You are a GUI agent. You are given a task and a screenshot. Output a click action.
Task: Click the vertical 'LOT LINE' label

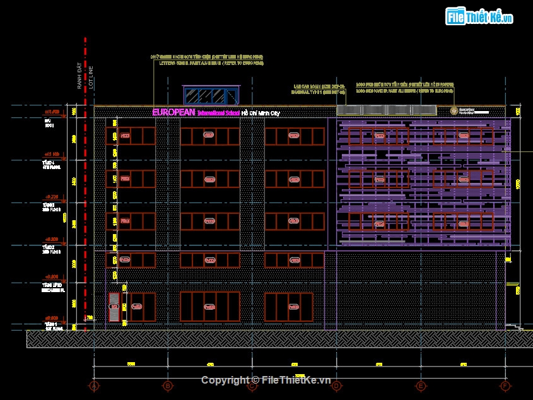tap(91, 78)
